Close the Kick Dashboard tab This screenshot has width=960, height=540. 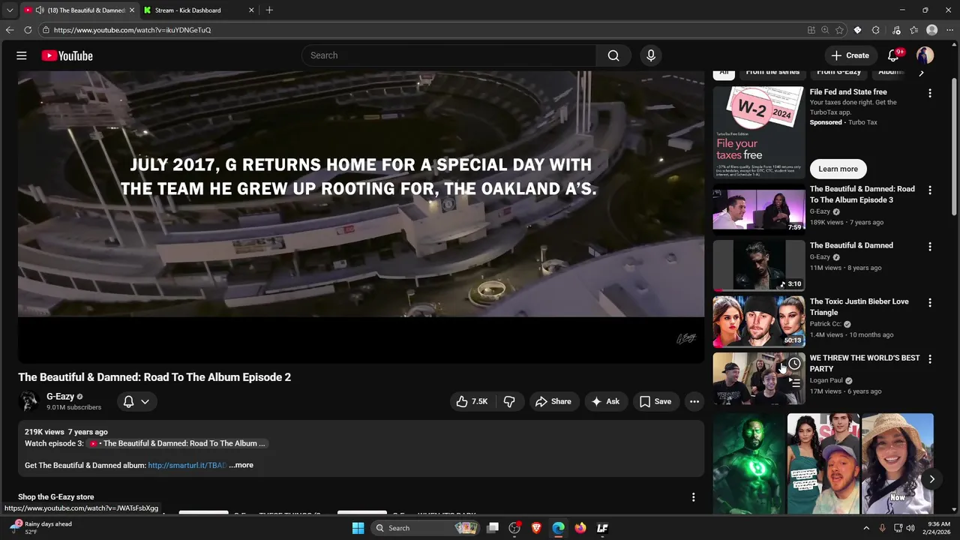click(251, 10)
